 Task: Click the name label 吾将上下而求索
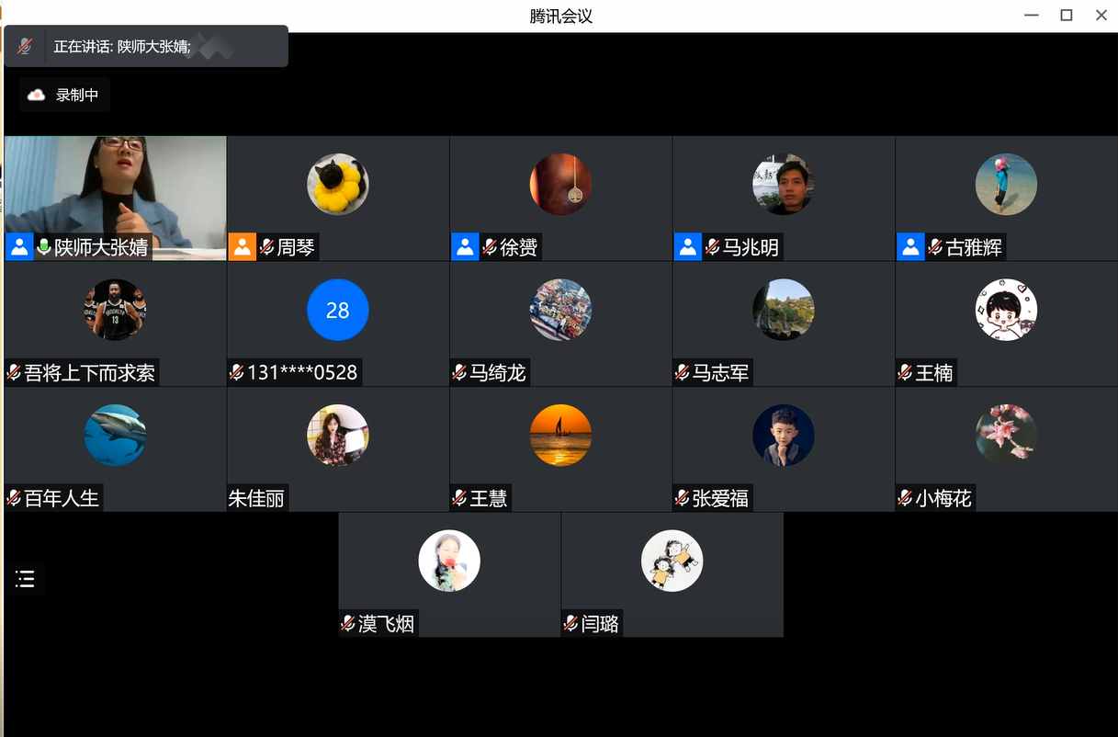click(89, 373)
